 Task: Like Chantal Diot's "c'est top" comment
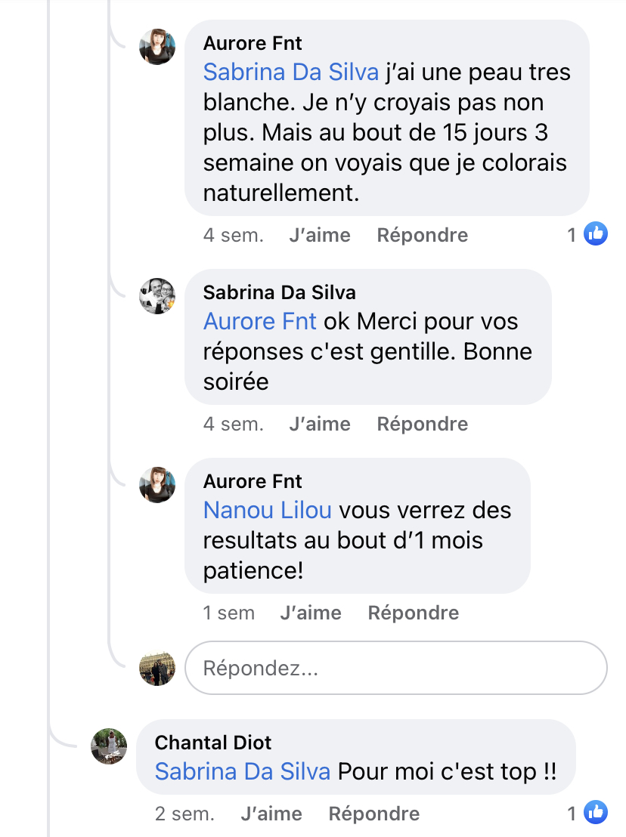tap(271, 814)
